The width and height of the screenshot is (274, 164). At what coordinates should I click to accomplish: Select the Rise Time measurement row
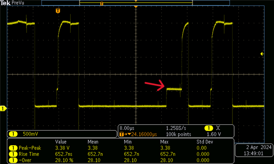click(120, 154)
